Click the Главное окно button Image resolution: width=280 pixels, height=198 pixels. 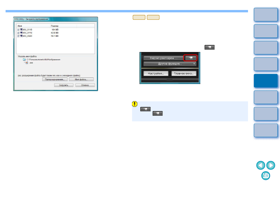[x=184, y=73]
